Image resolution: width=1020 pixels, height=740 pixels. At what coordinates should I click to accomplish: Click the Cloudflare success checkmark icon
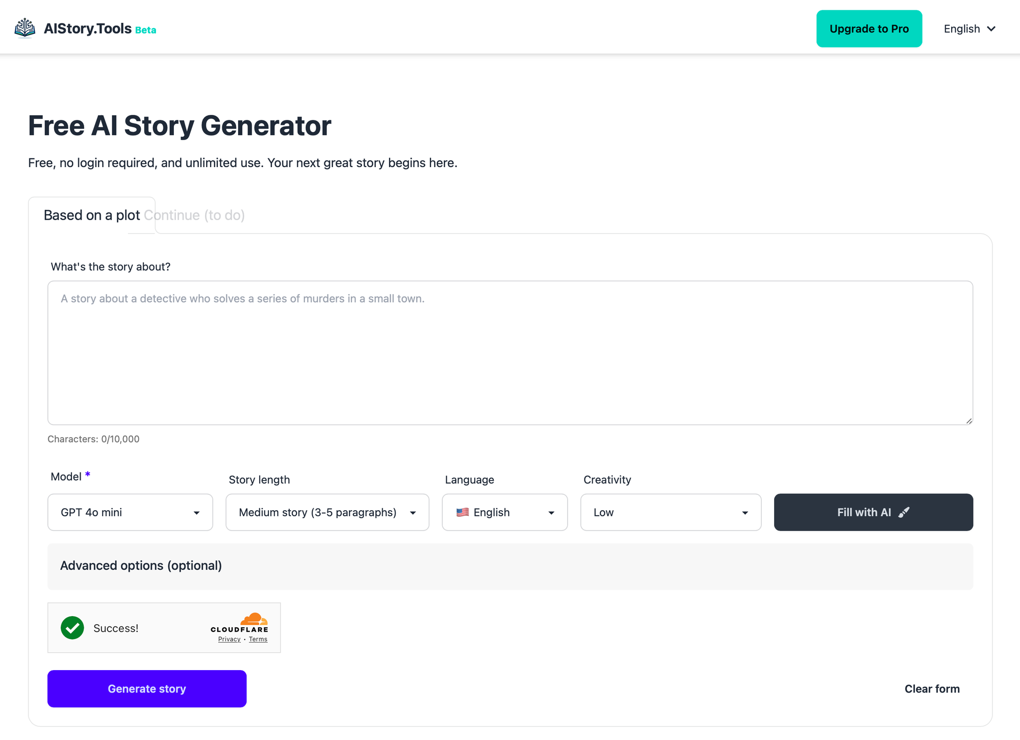click(x=72, y=627)
